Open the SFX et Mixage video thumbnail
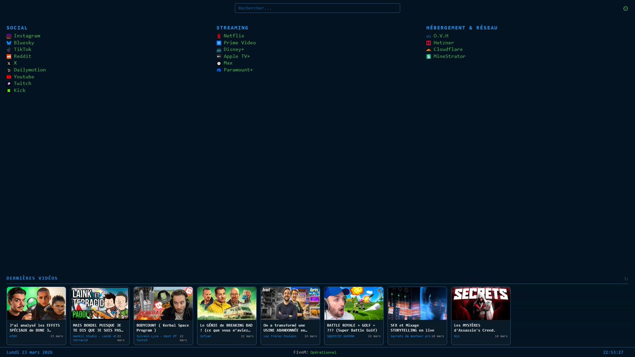Image resolution: width=635 pixels, height=357 pixels. pyautogui.click(x=418, y=304)
